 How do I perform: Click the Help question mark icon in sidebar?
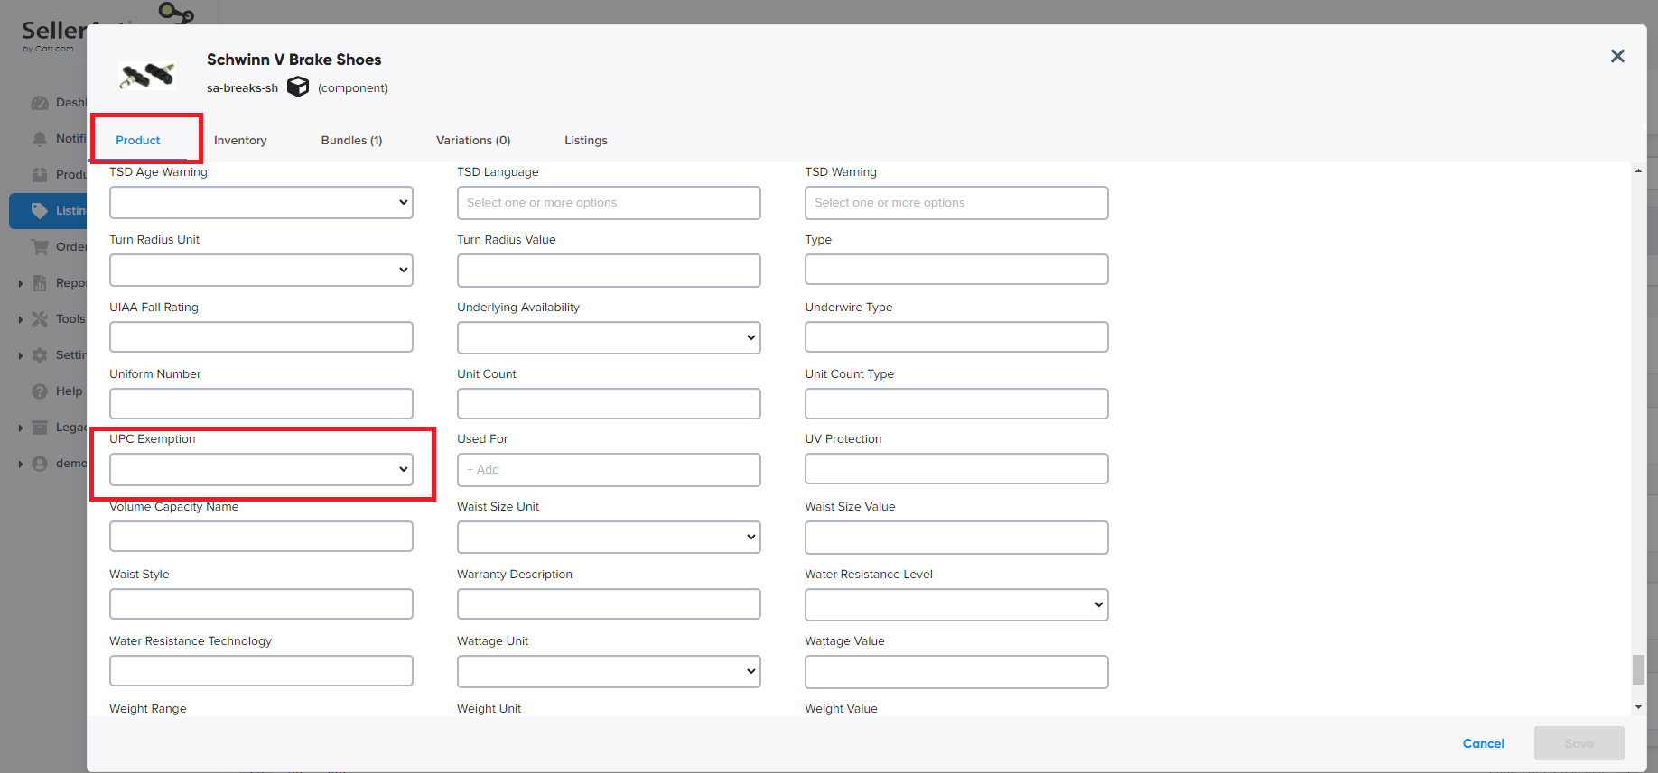pyautogui.click(x=40, y=391)
